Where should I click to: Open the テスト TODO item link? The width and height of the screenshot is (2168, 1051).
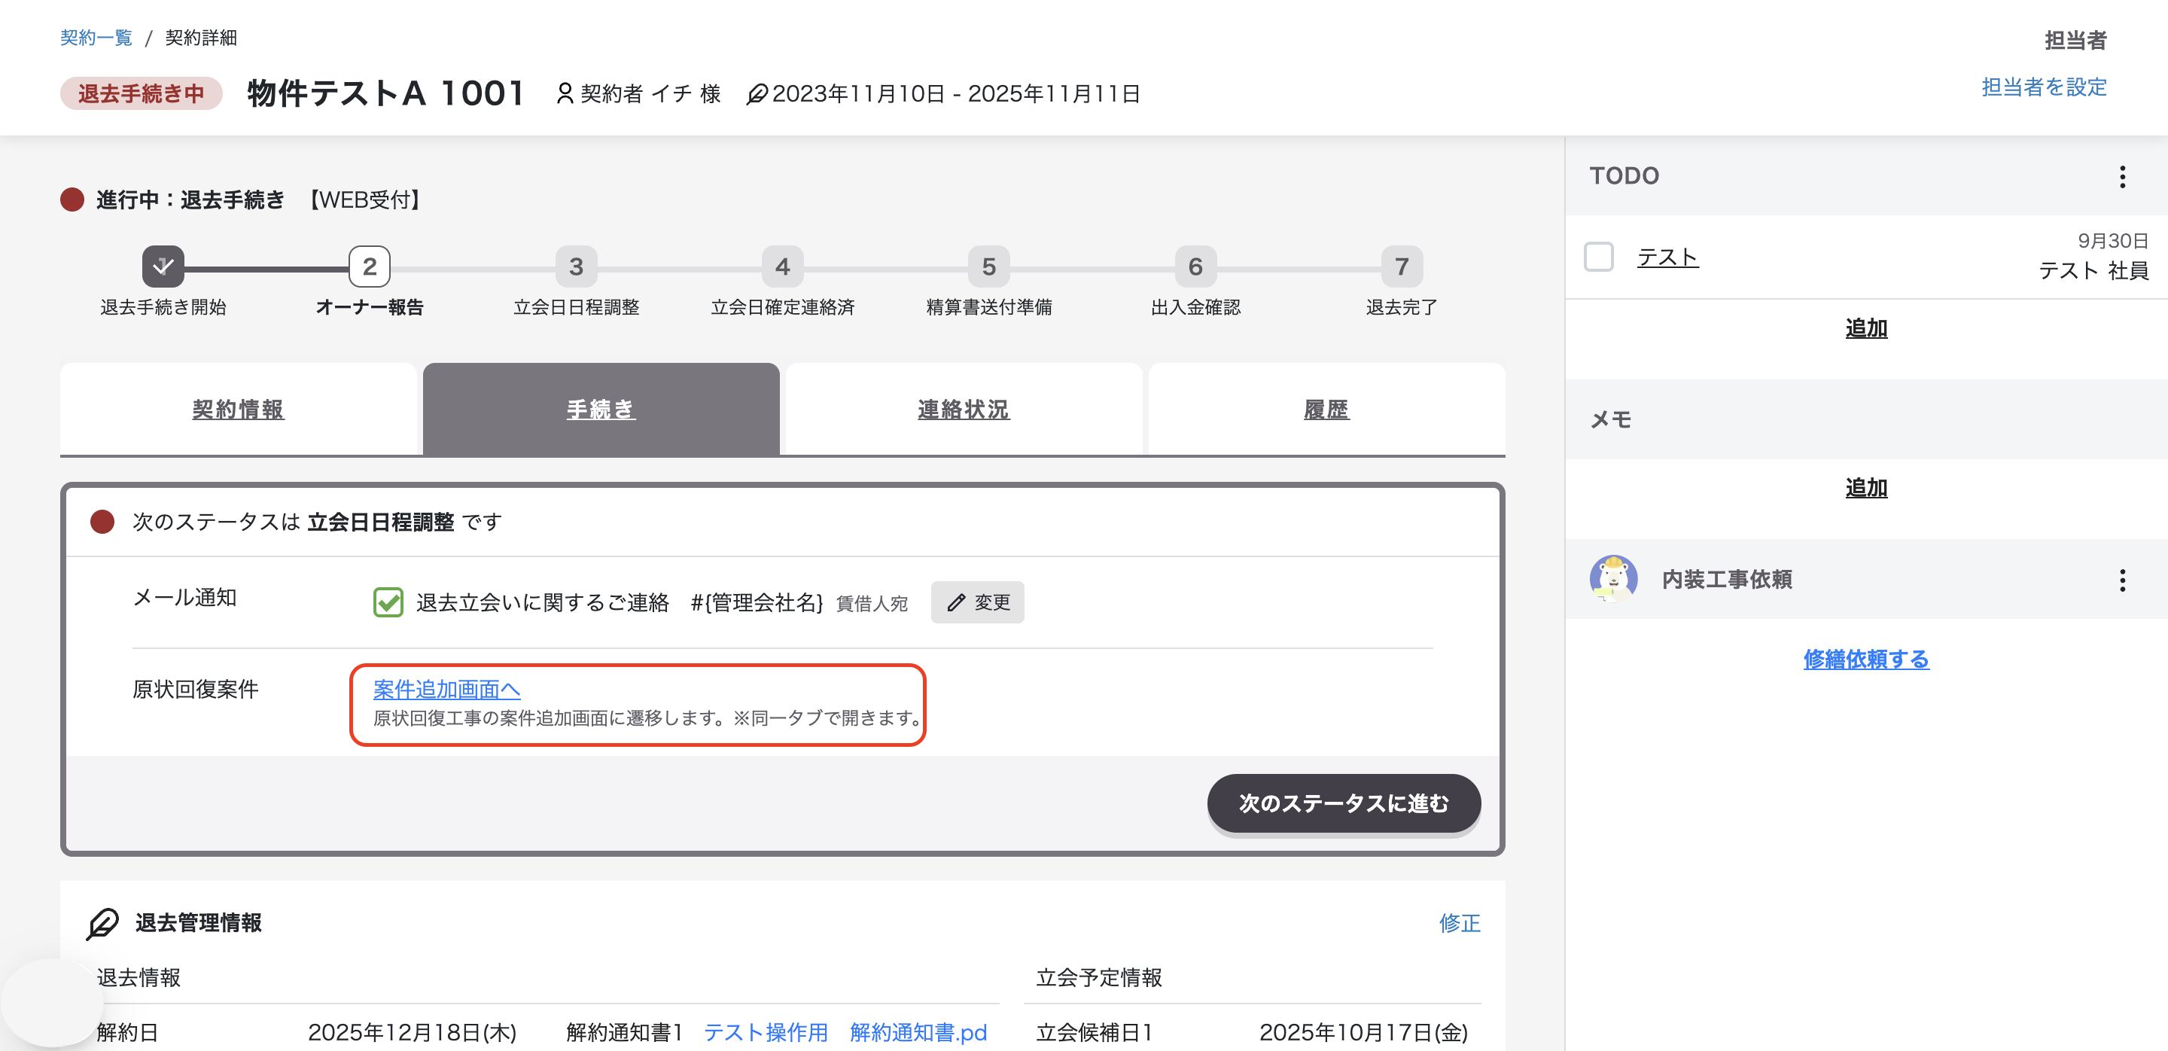pyautogui.click(x=1667, y=257)
